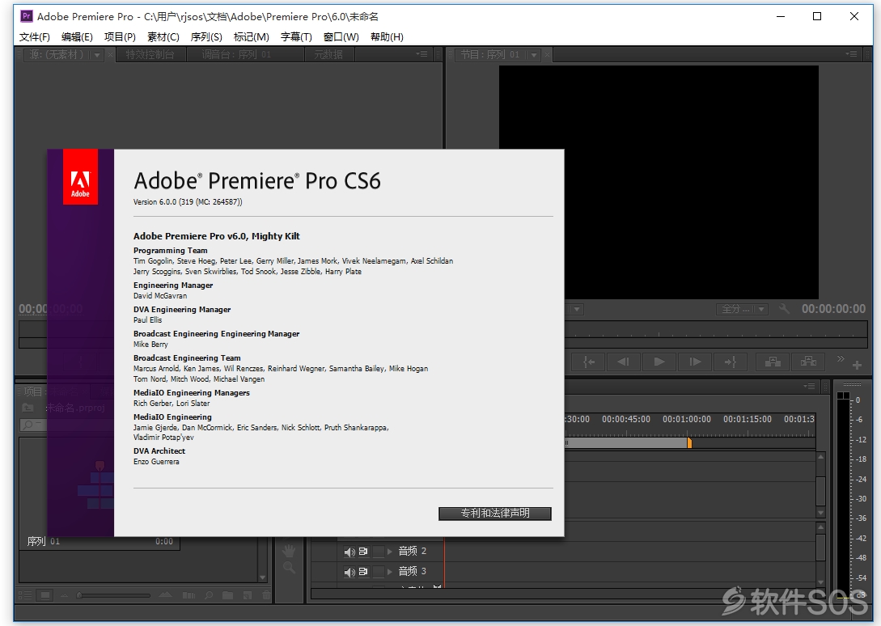Select the Zoom tool
Image resolution: width=881 pixels, height=626 pixels.
click(x=289, y=568)
